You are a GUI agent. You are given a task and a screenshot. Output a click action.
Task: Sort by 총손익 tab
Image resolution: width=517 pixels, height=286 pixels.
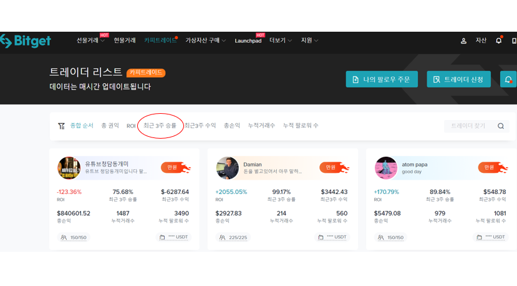click(232, 126)
